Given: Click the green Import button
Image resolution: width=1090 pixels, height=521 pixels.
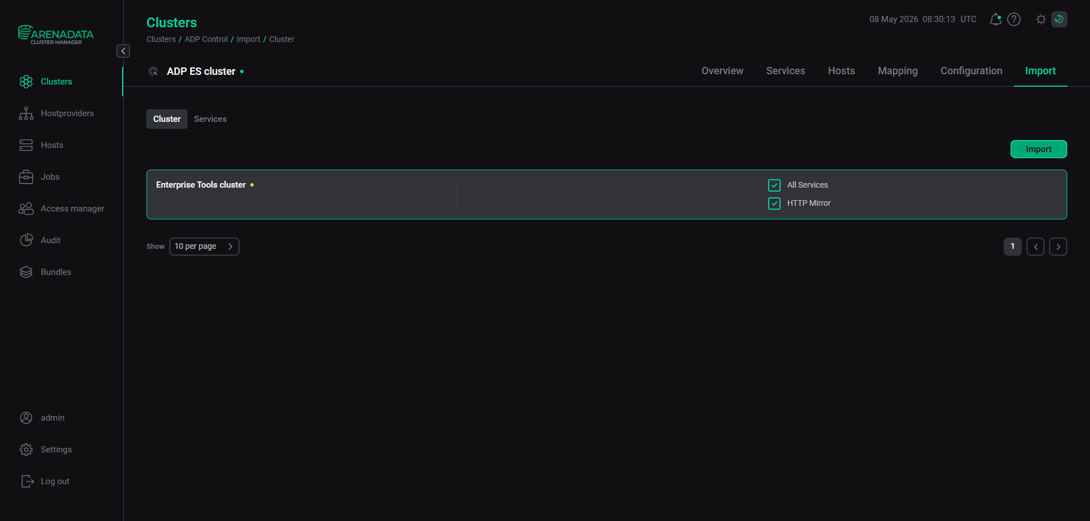Looking at the screenshot, I should point(1039,149).
